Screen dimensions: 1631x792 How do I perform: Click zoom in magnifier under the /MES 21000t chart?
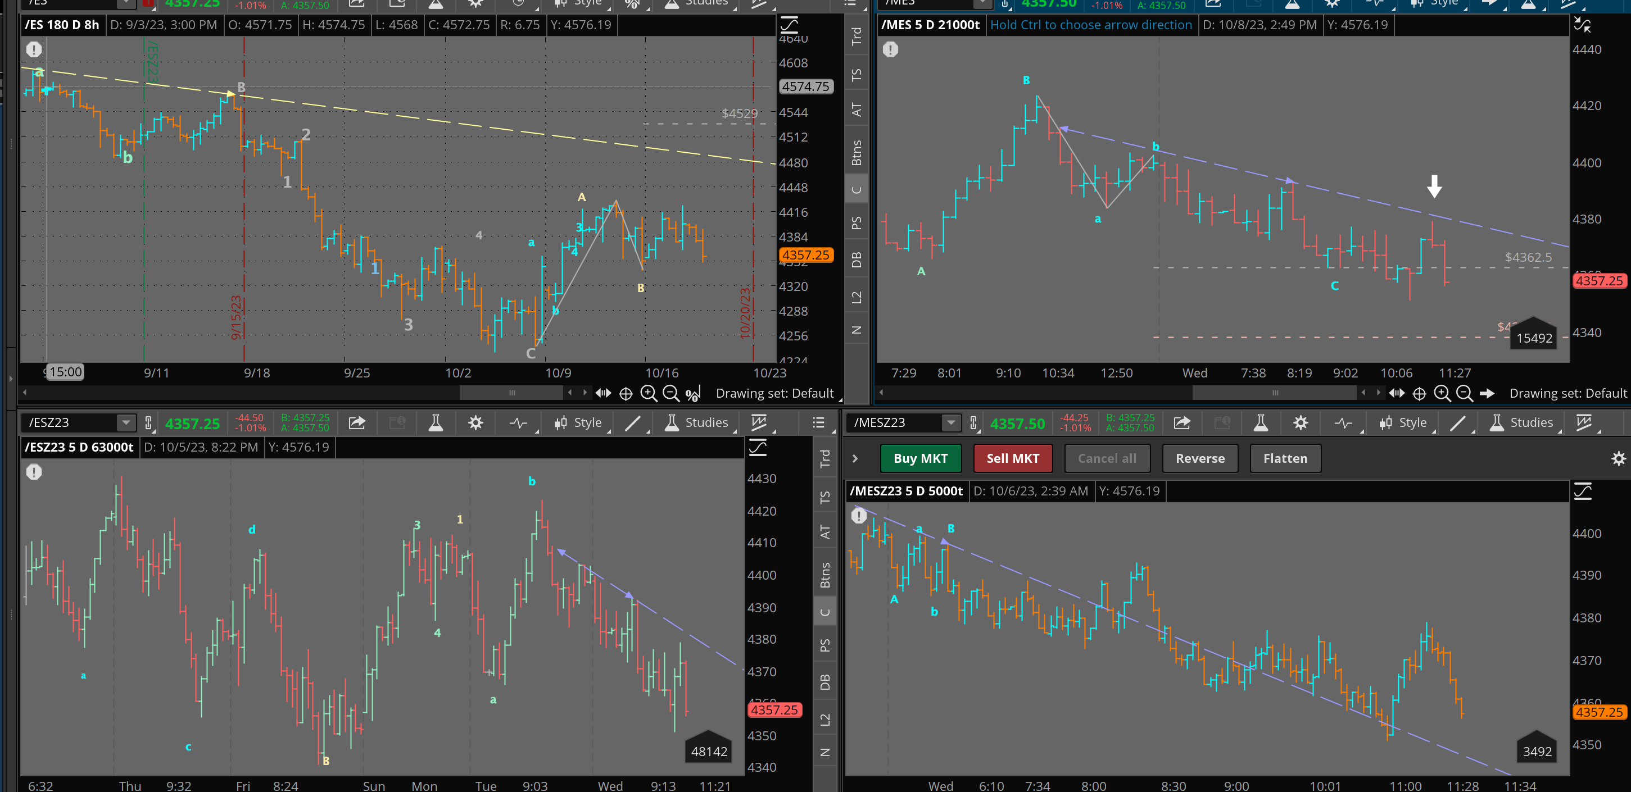[1442, 393]
